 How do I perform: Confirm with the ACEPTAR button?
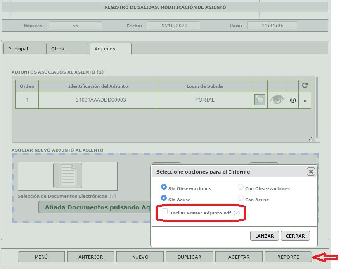click(x=239, y=257)
